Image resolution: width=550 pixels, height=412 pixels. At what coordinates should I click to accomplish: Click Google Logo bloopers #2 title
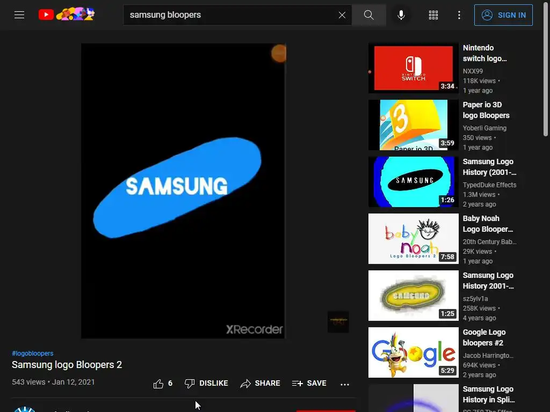coord(484,337)
